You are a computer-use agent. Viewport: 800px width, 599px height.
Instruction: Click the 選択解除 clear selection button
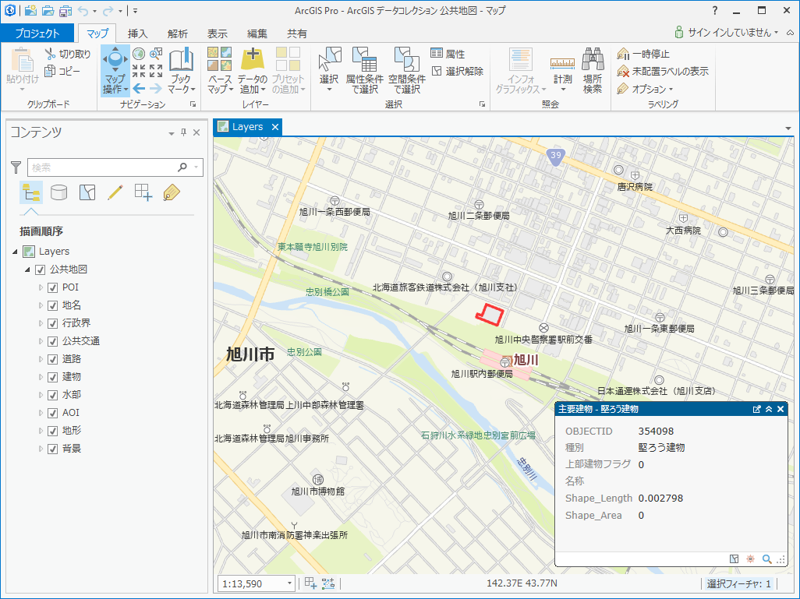pyautogui.click(x=458, y=71)
